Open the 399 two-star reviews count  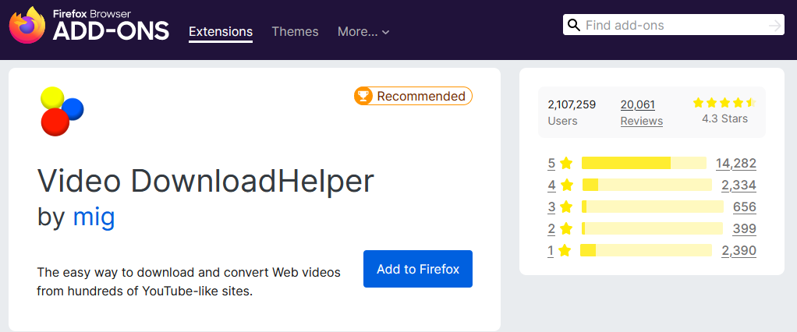pos(745,228)
